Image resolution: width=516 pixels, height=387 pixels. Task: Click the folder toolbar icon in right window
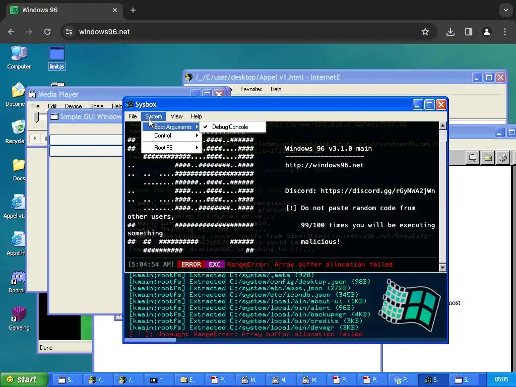(488, 158)
